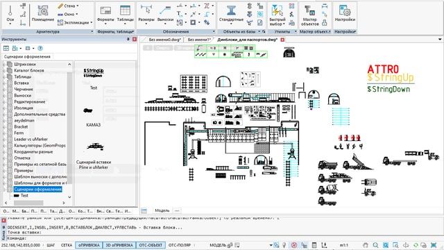The width and height of the screenshot is (444, 250).
Task: Open Мастер объектов wizard
Action: [x=309, y=15]
